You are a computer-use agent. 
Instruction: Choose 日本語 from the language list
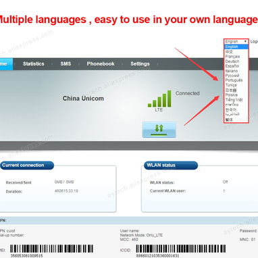[231, 90]
